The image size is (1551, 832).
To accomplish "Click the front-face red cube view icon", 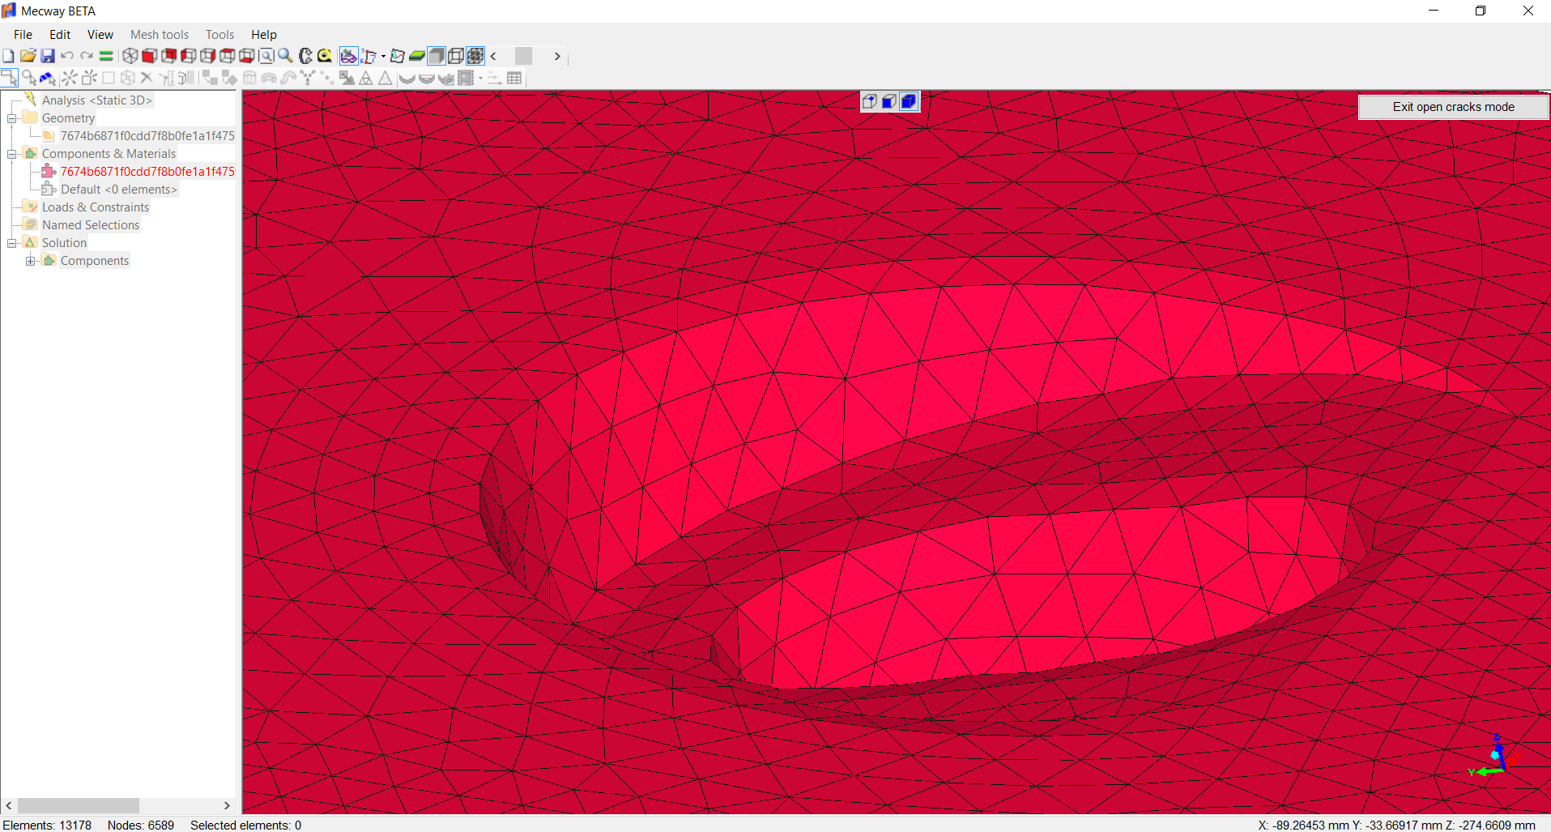I will pyautogui.click(x=149, y=56).
